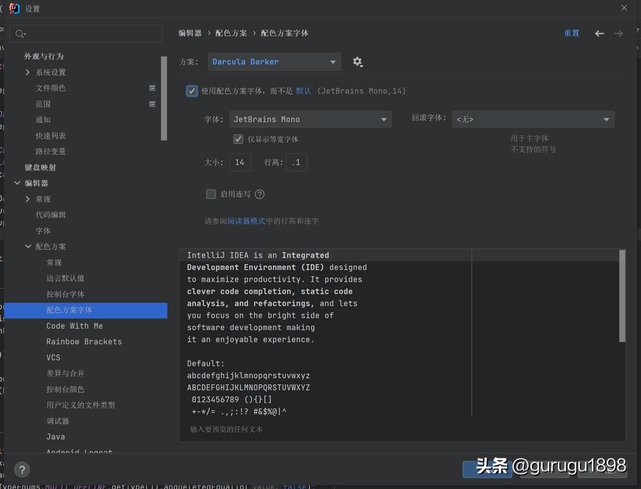
Task: Open the scheme settings gear icon
Action: pyautogui.click(x=358, y=61)
